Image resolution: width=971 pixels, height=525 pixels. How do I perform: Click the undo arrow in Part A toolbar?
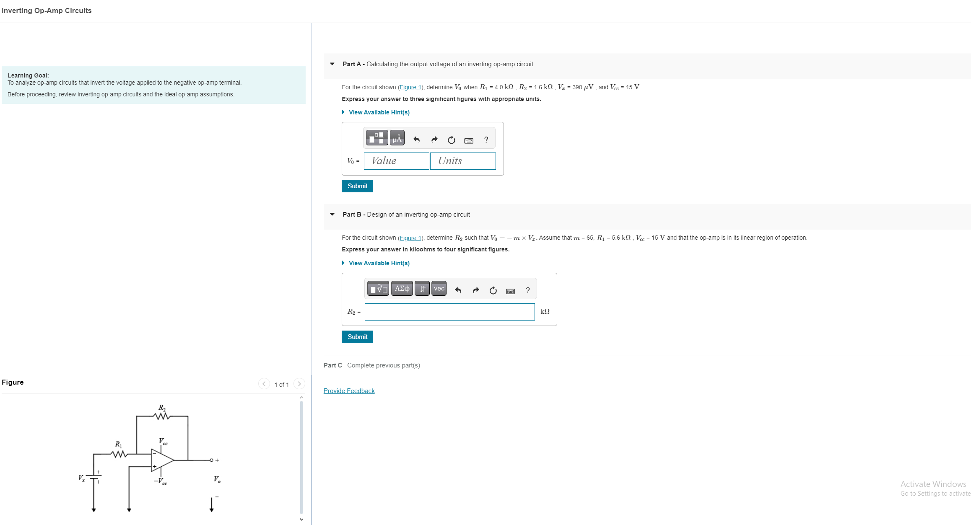(x=416, y=140)
